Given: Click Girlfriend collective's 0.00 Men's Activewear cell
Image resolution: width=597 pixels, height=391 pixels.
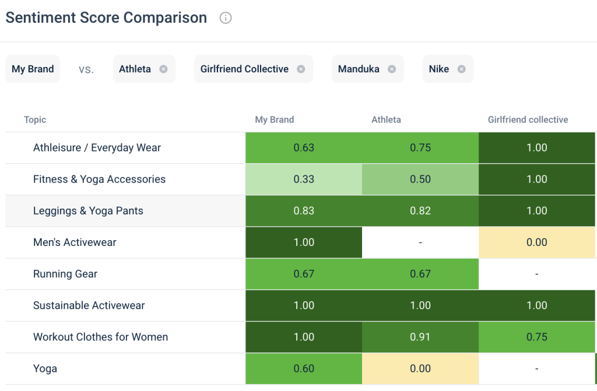Looking at the screenshot, I should click(x=536, y=242).
